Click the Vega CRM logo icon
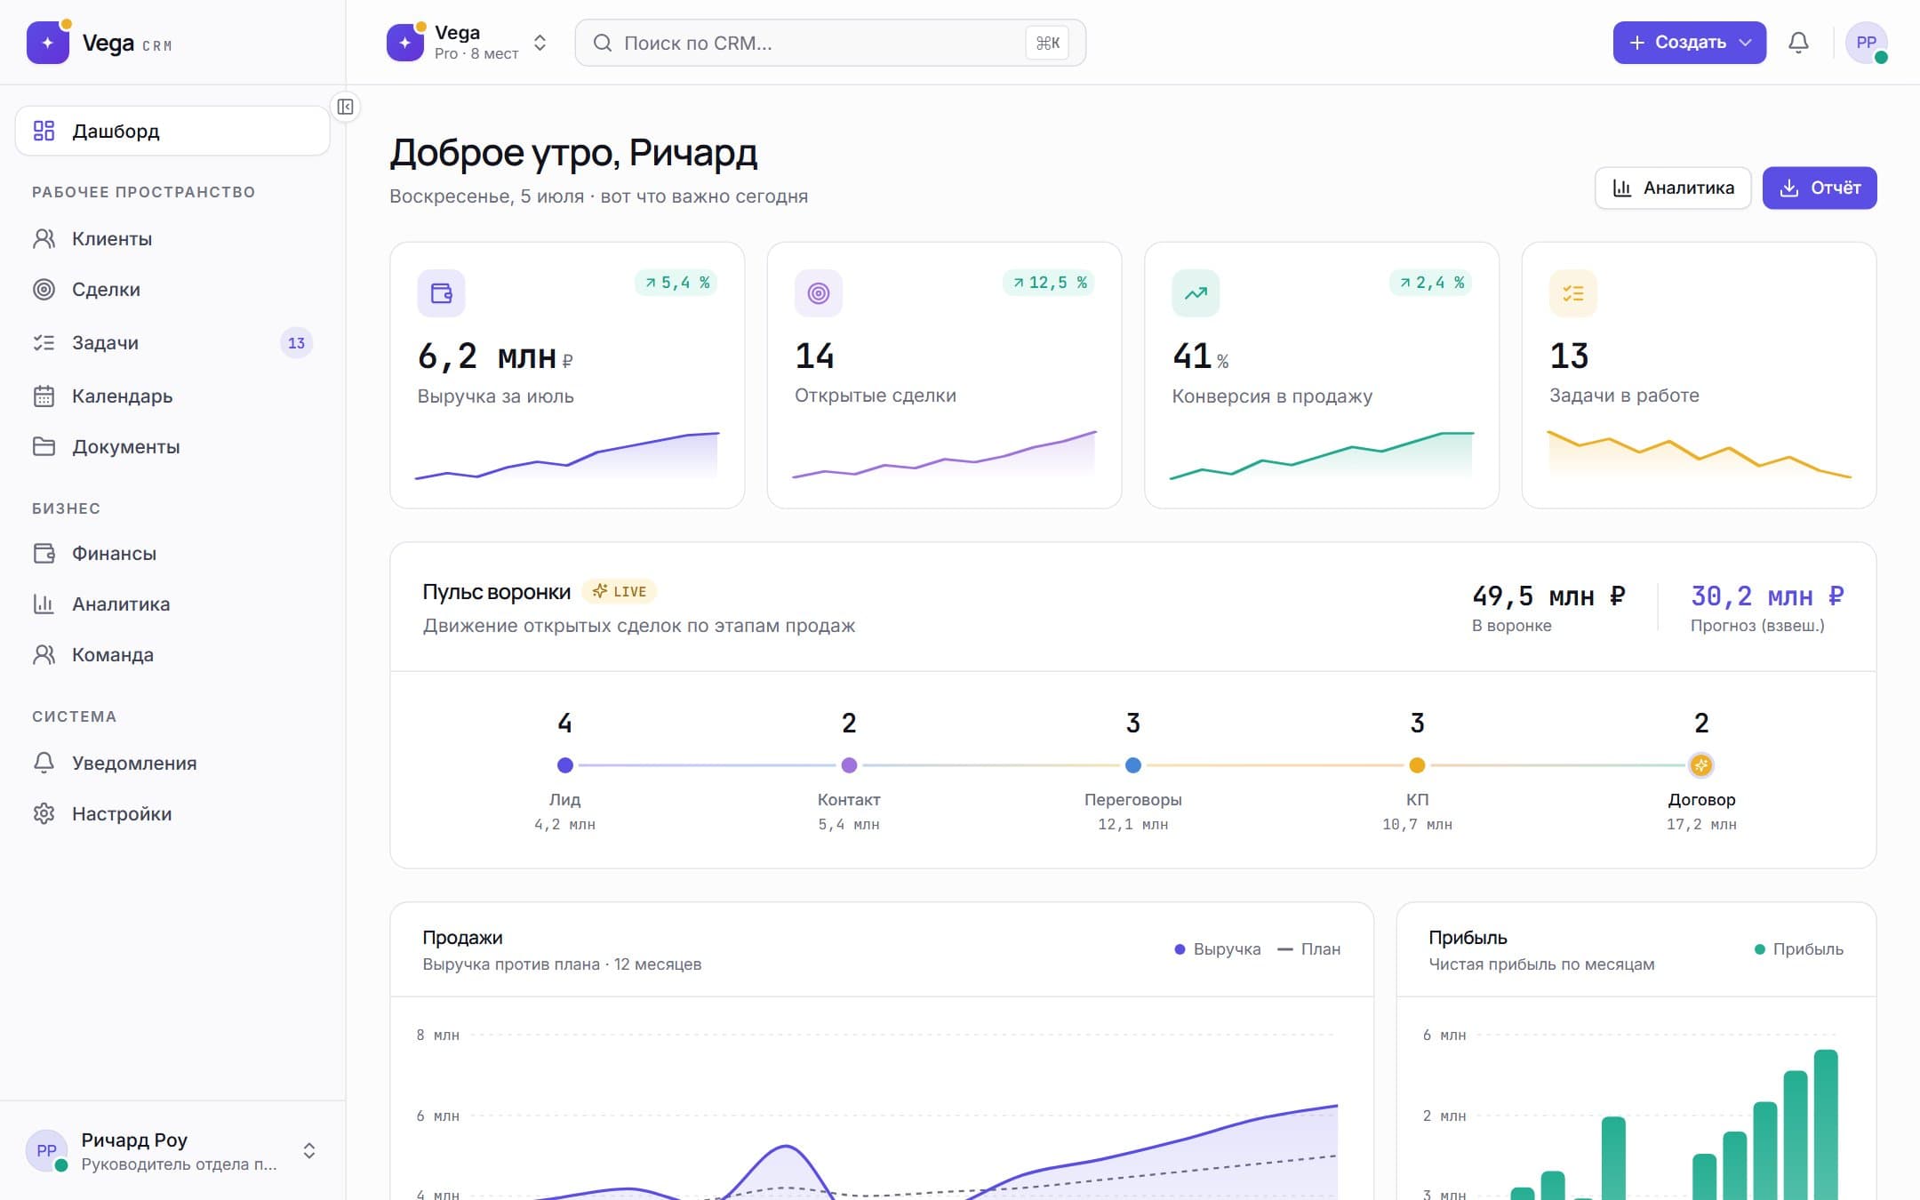This screenshot has width=1920, height=1200. click(48, 43)
